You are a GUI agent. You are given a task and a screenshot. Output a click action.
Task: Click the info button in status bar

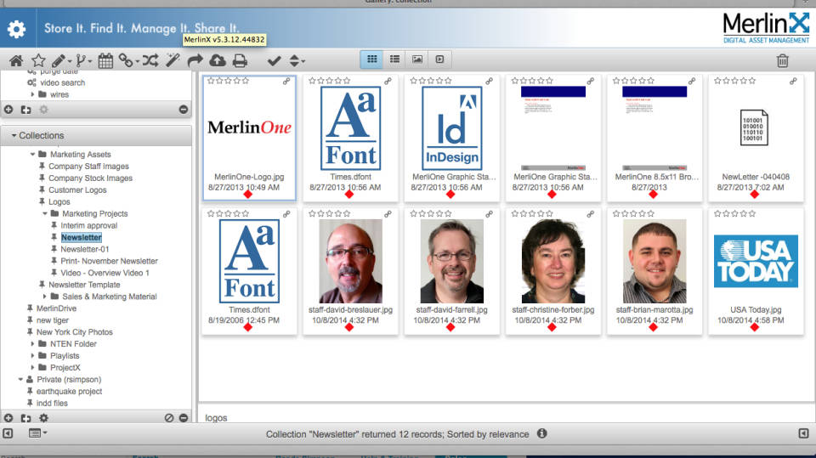[541, 434]
